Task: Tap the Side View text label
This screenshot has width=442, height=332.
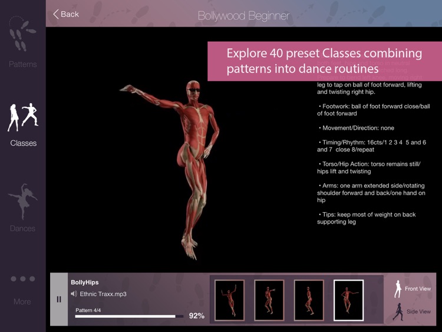Action: [x=417, y=311]
